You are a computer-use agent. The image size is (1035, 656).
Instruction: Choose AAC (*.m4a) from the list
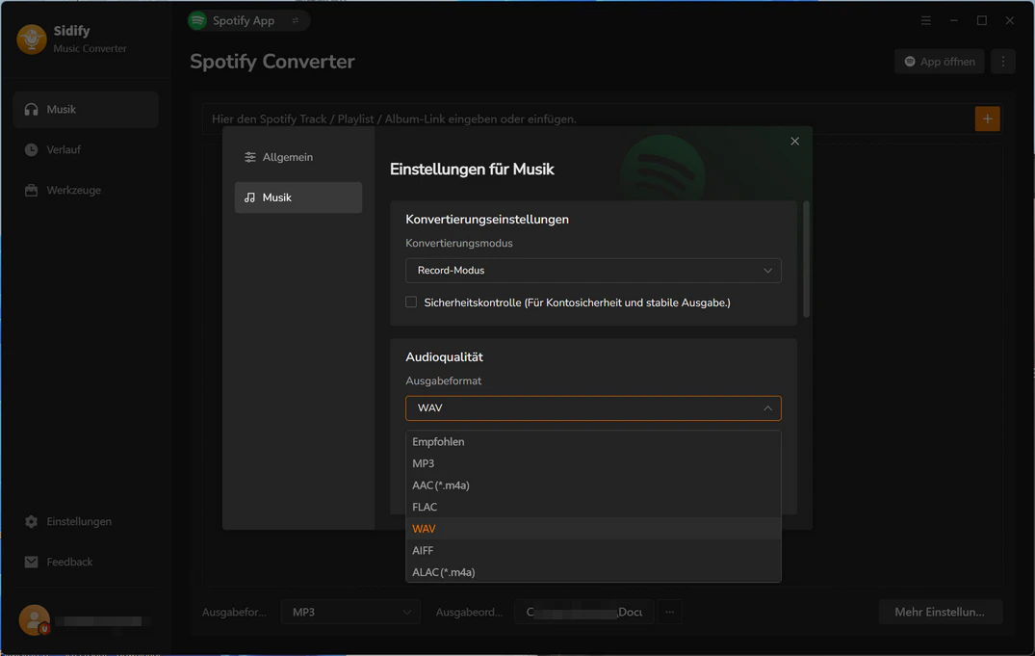[x=593, y=485]
